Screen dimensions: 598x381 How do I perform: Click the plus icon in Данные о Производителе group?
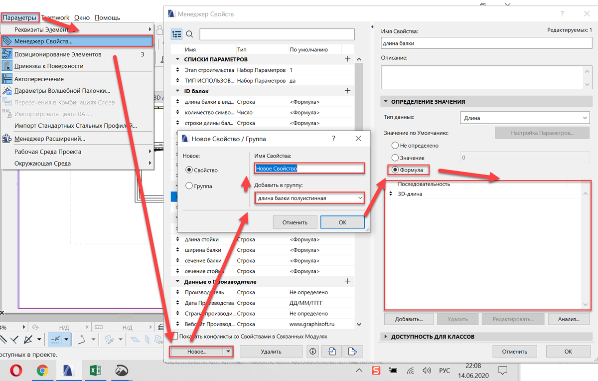[348, 282]
